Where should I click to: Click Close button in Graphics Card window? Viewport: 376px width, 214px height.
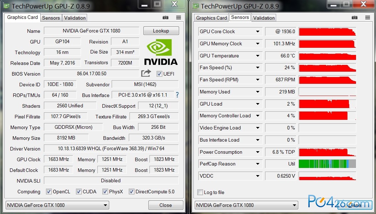point(166,205)
